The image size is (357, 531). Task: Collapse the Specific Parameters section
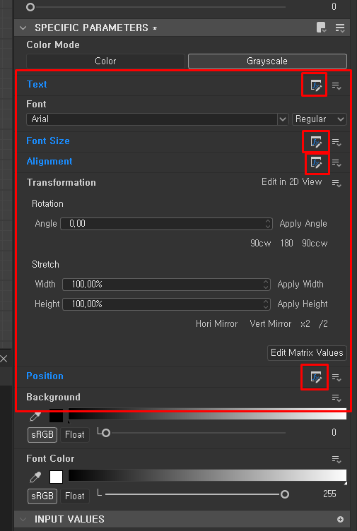pos(23,28)
